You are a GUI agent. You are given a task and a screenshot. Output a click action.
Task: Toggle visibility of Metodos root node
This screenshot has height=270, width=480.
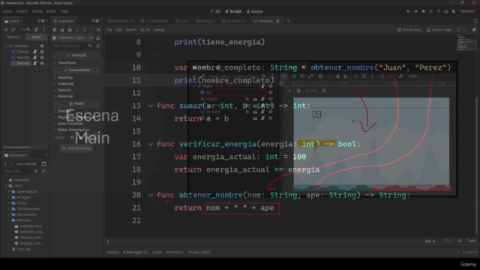(42, 46)
